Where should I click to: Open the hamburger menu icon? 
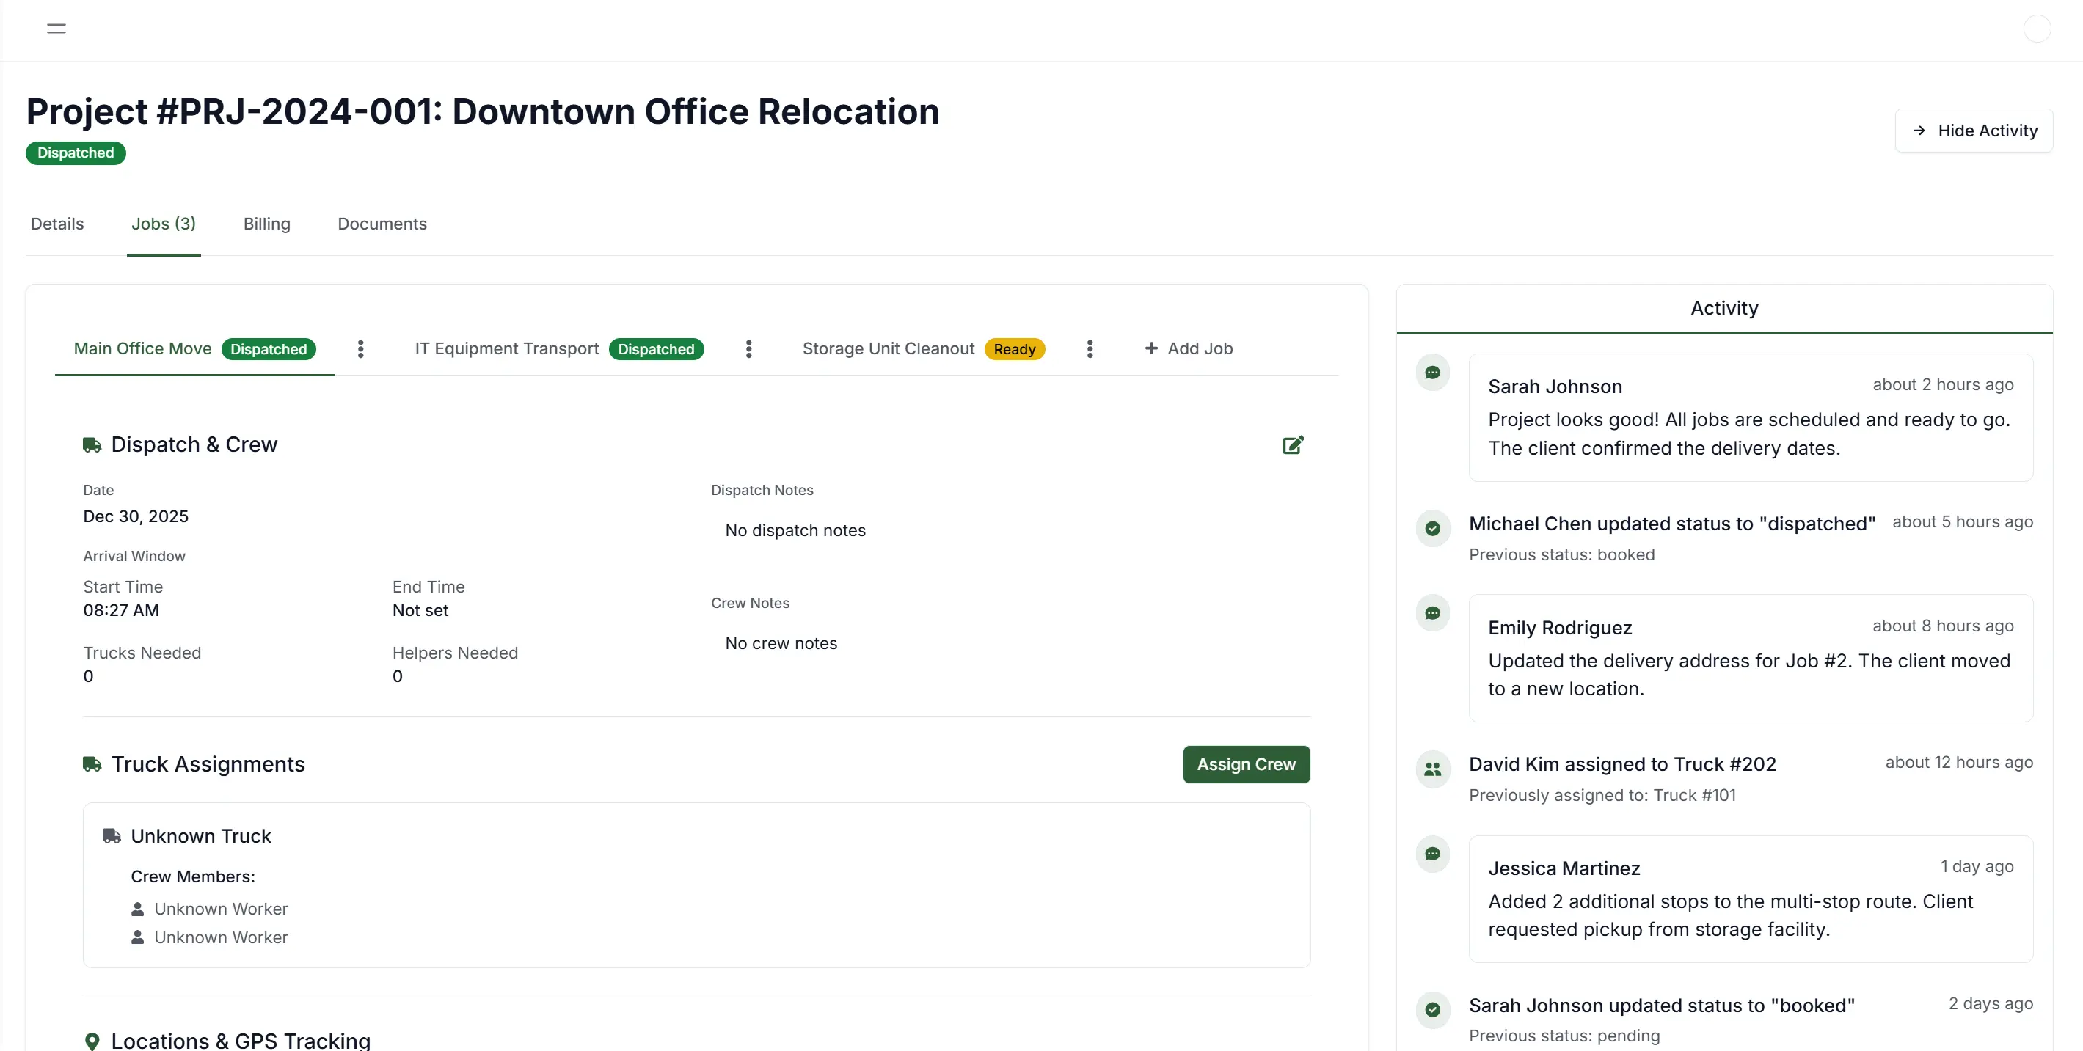pyautogui.click(x=56, y=29)
